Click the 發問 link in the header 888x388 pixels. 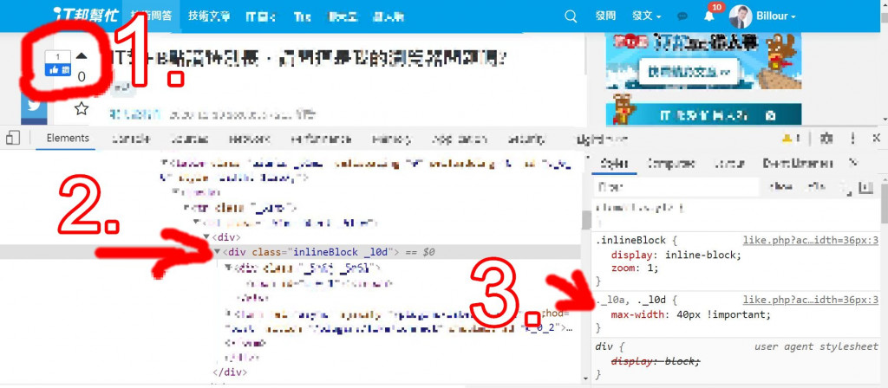point(605,16)
